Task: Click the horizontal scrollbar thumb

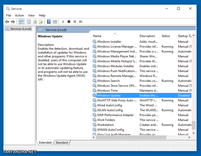Action: [x=131, y=137]
